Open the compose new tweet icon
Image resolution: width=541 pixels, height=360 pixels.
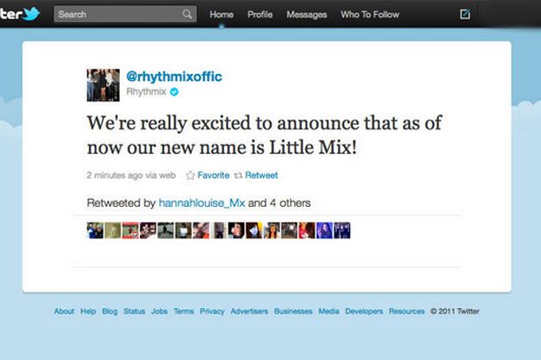(464, 14)
